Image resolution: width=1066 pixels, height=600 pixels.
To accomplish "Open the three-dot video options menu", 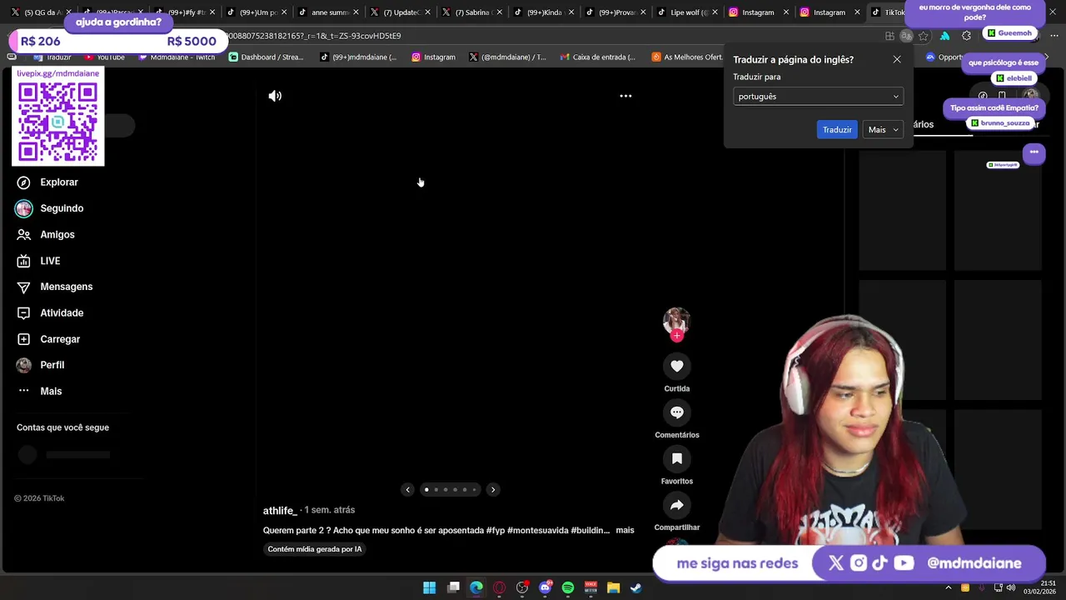I will pos(625,96).
